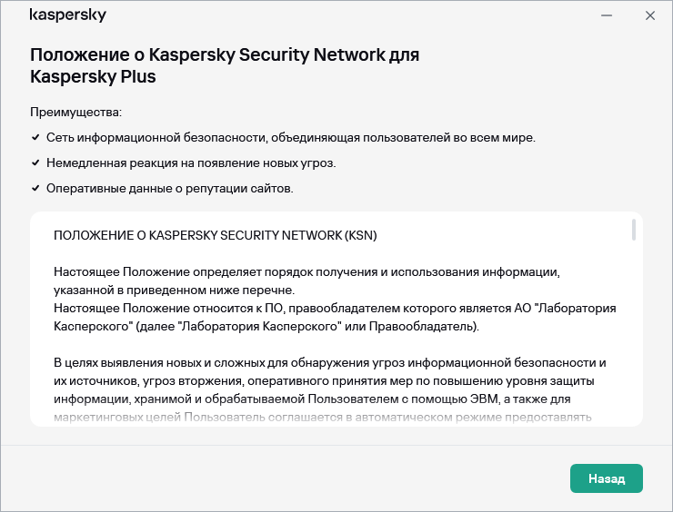Click "Оперативные данные о репутации сайтов" text
This screenshot has width=673, height=512.
(x=171, y=189)
